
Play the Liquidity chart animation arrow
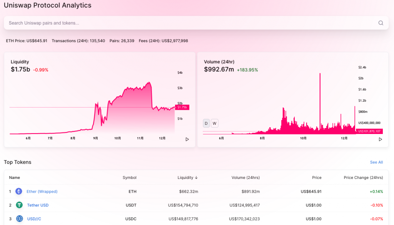pos(187,139)
